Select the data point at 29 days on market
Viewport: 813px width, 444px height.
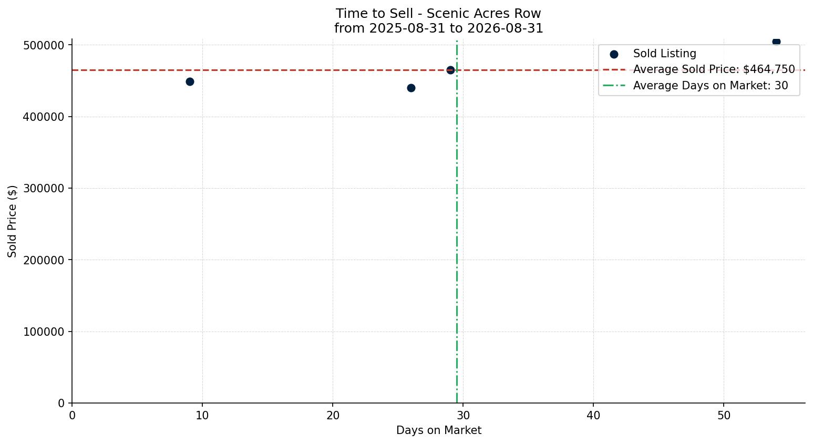450,70
